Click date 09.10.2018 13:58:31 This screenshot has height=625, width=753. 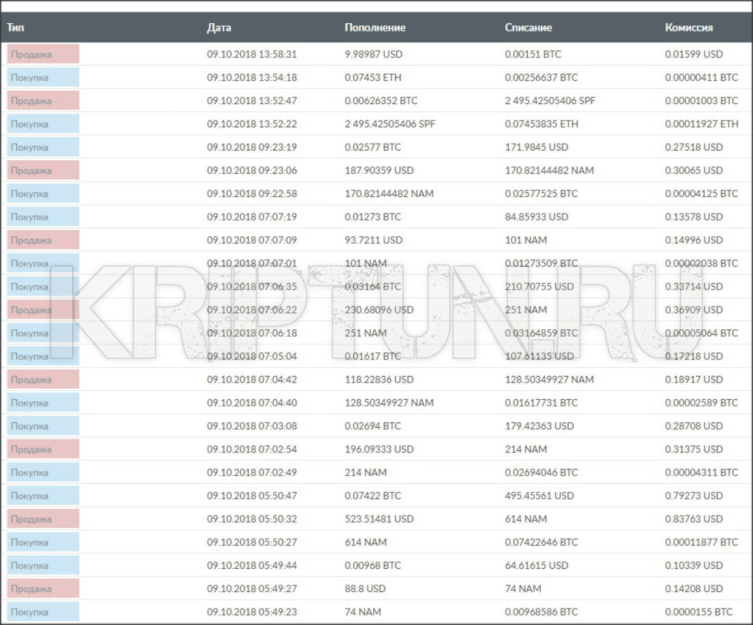[252, 54]
